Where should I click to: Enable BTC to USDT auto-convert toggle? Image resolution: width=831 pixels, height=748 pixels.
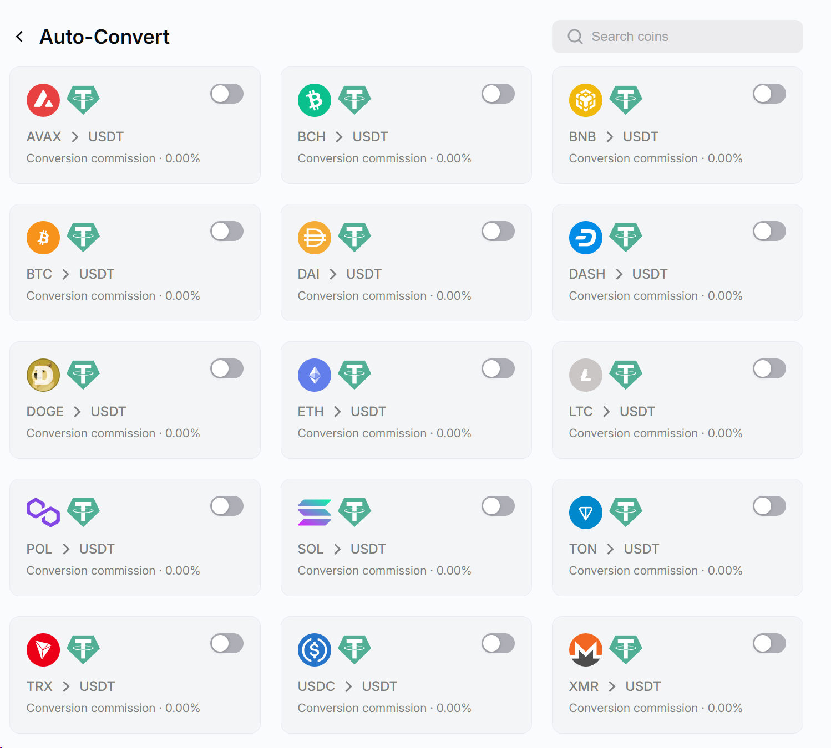tap(227, 231)
